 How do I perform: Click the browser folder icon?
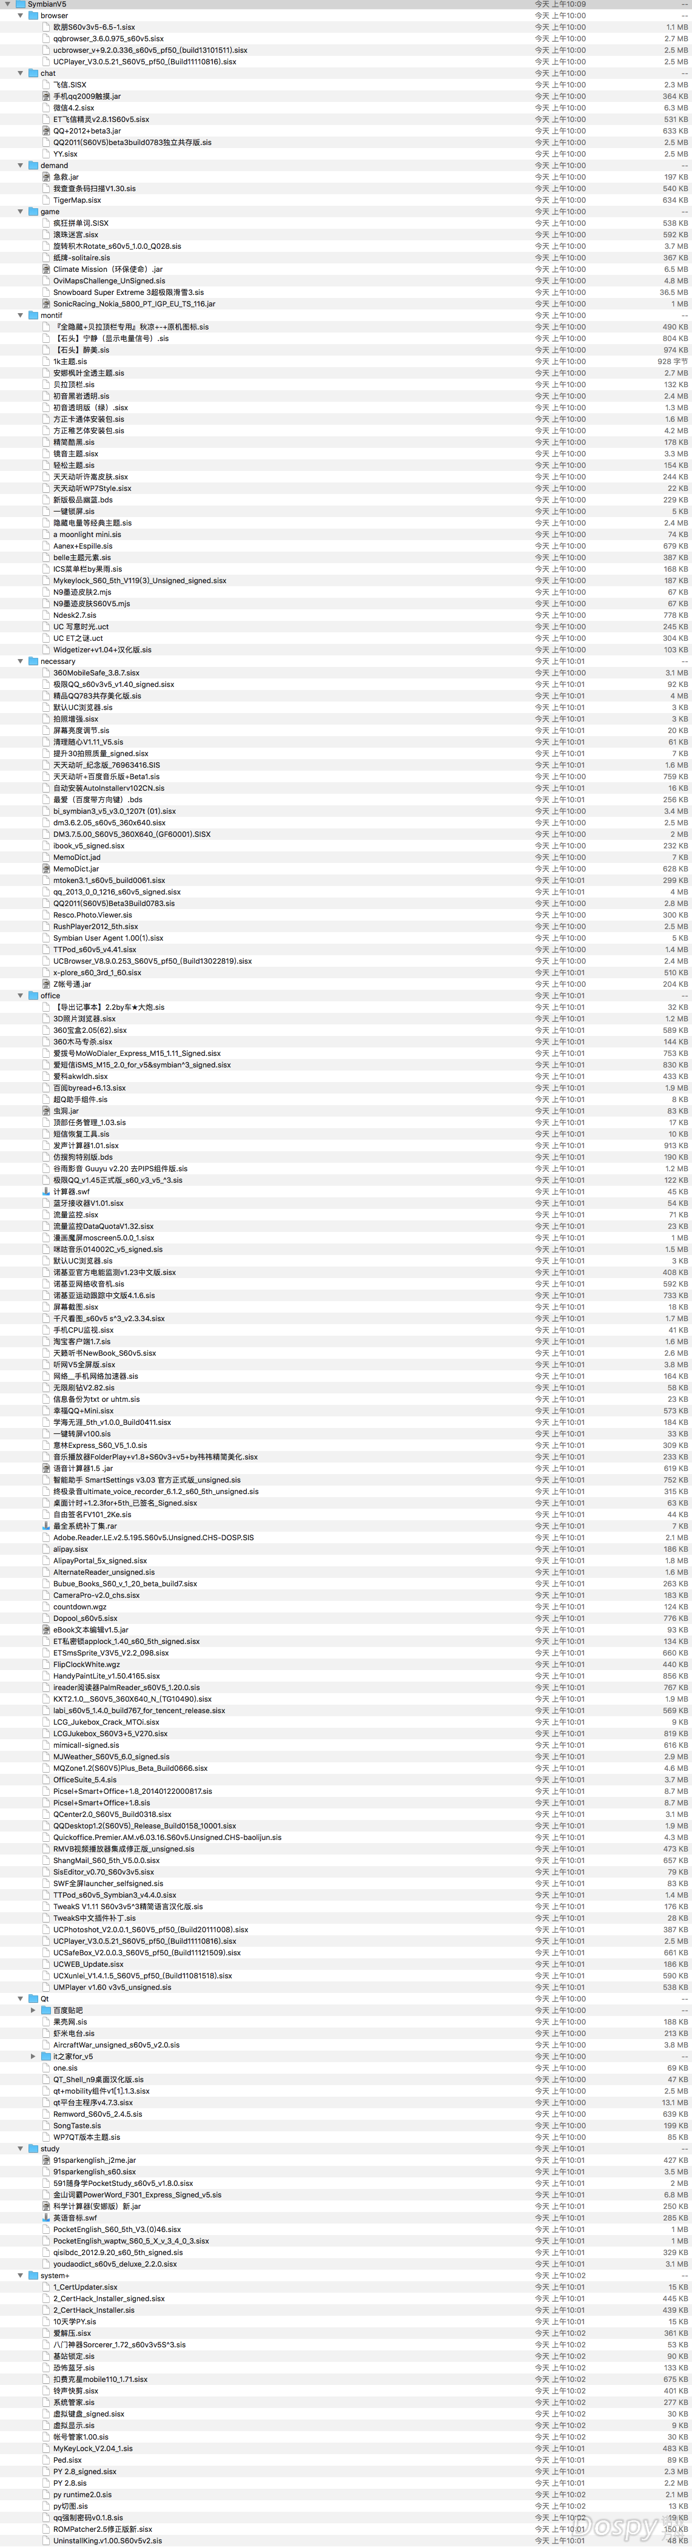pos(33,16)
